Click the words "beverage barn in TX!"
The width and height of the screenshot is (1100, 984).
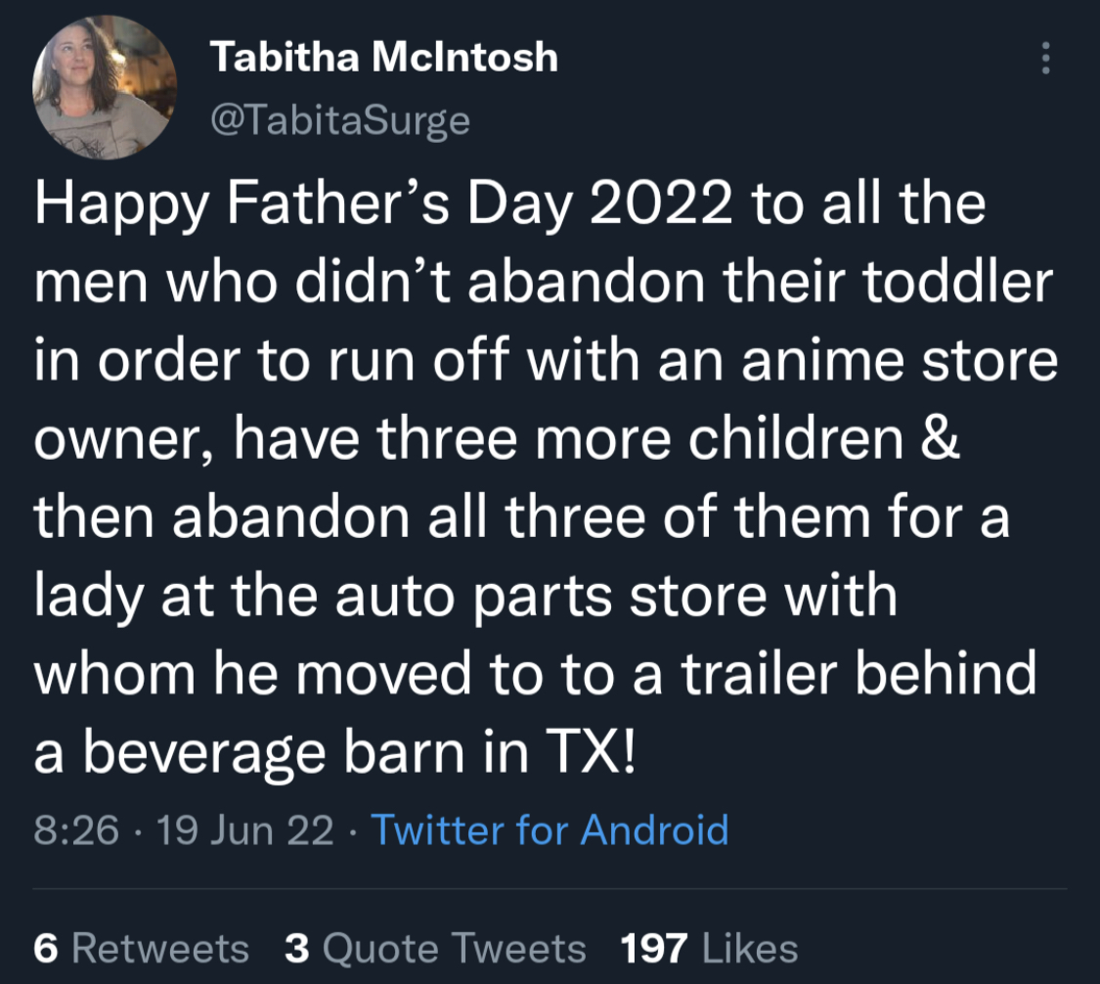coord(360,753)
